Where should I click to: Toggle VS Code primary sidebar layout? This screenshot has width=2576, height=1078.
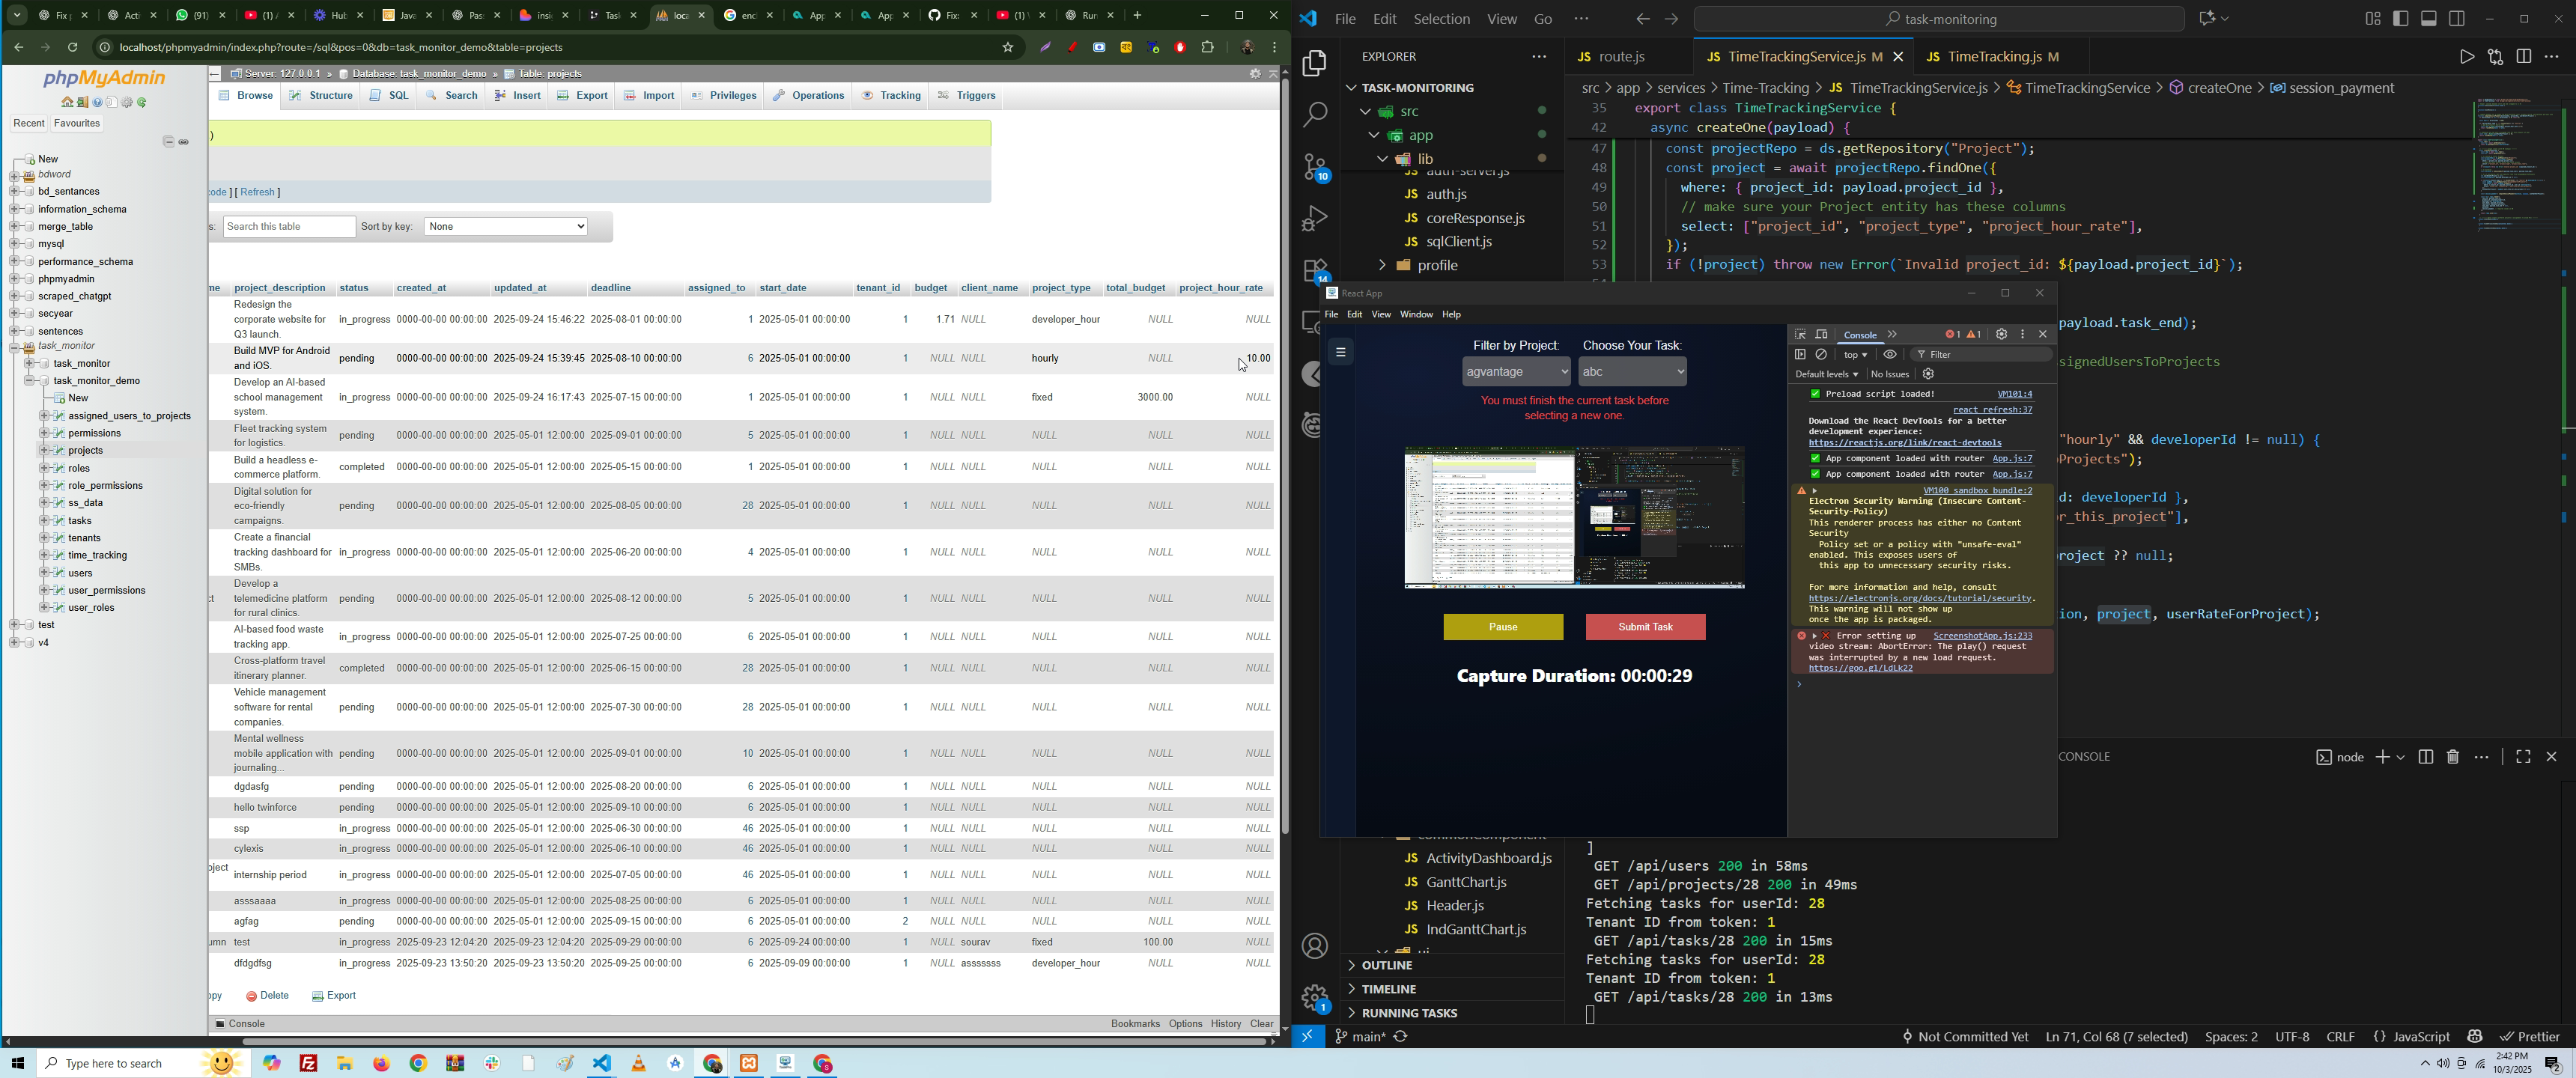tap(2401, 19)
